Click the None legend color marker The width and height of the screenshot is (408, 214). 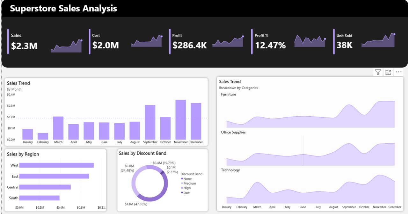point(182,179)
